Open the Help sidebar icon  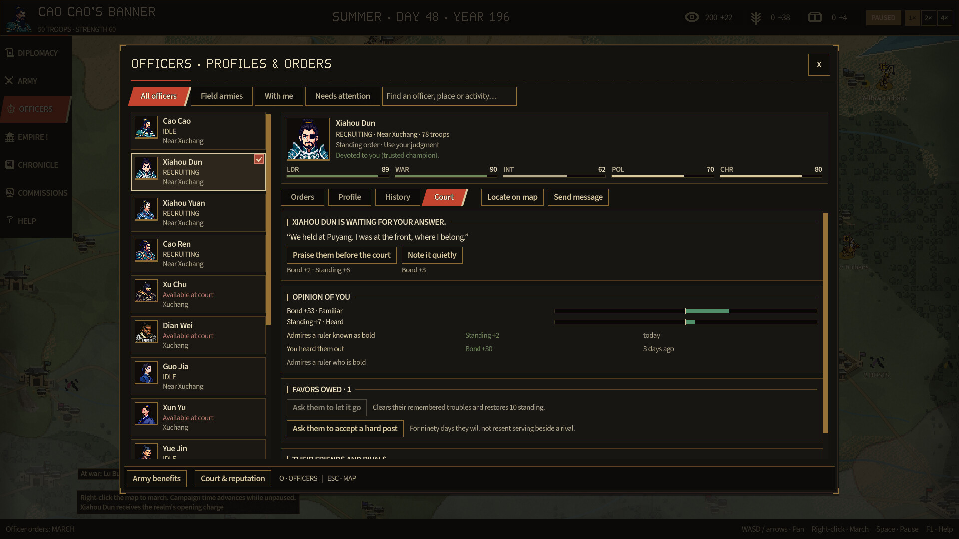10,221
